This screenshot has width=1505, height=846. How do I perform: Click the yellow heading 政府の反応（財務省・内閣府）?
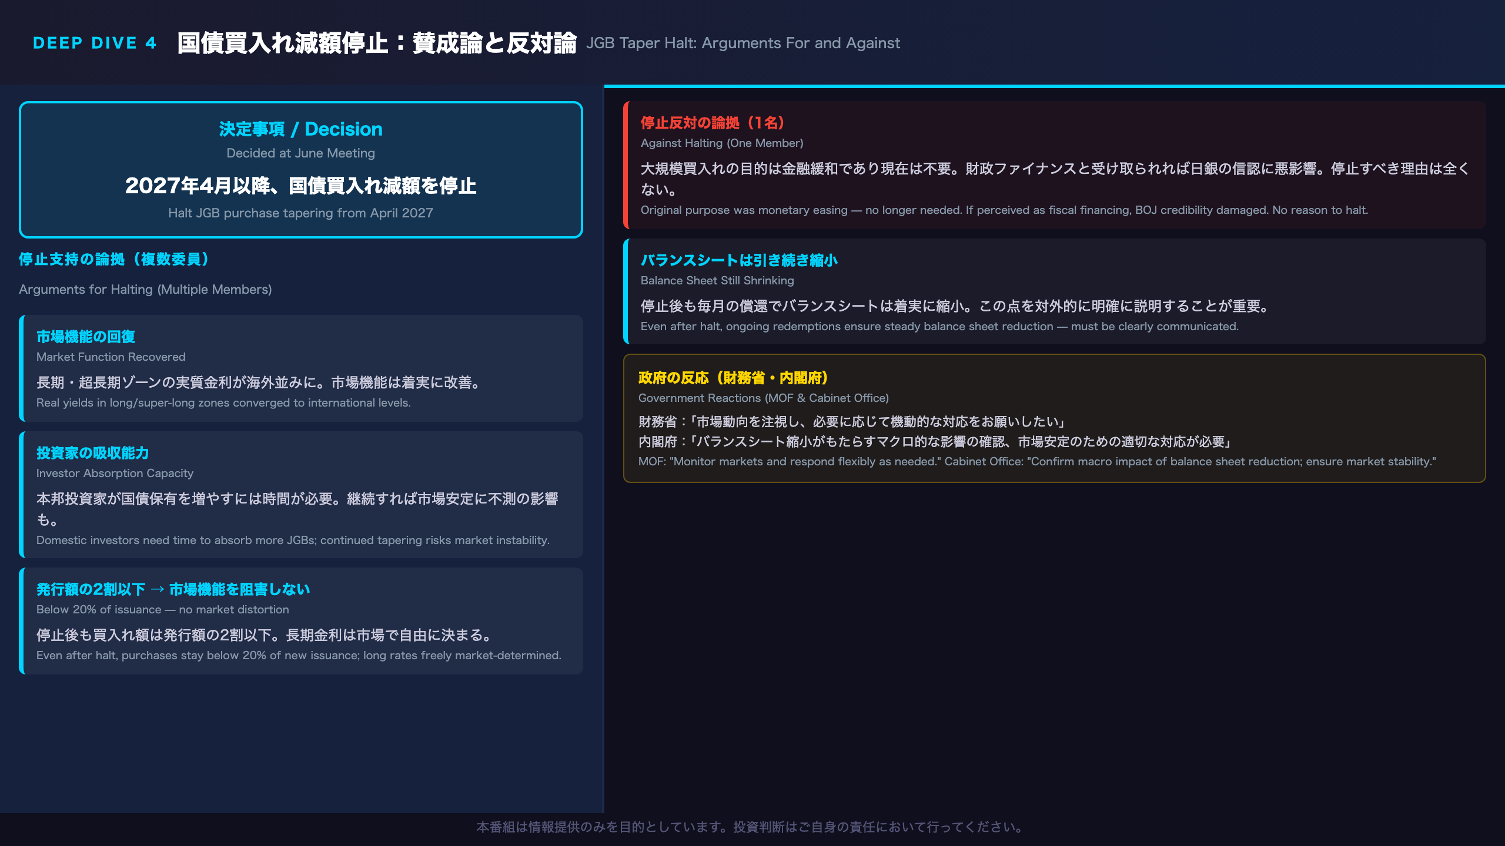[734, 378]
